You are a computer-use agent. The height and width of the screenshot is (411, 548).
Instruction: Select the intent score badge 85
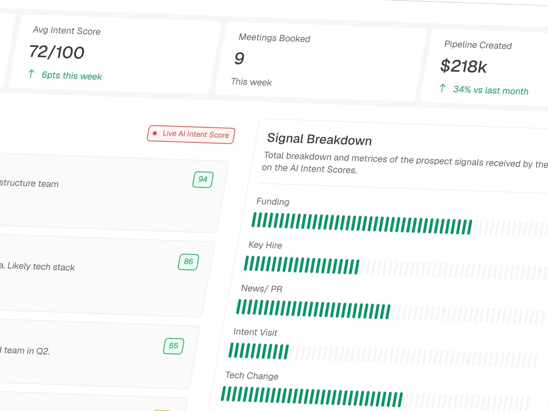(174, 346)
